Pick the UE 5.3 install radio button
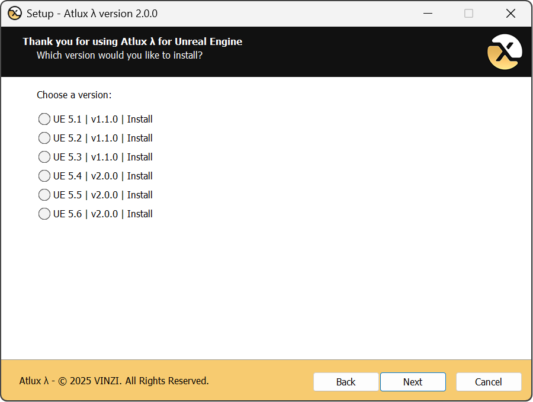This screenshot has height=402, width=533. click(44, 157)
